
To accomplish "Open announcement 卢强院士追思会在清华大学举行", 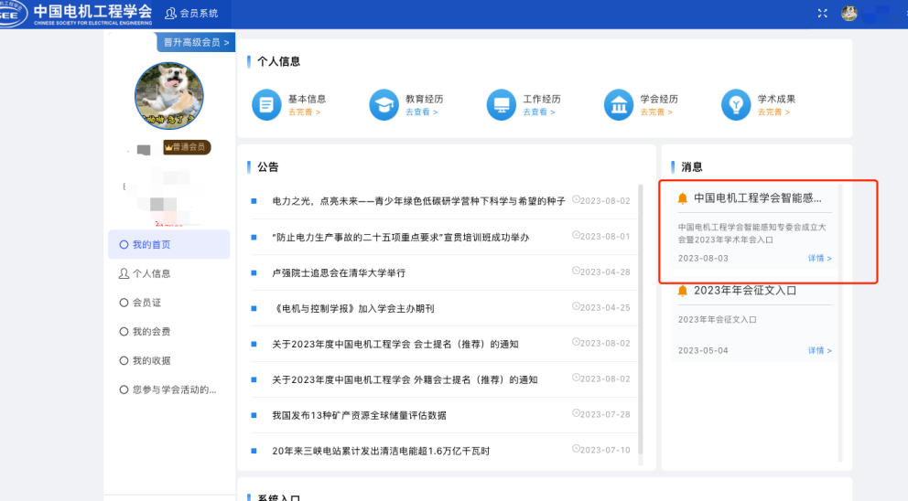I will [339, 273].
